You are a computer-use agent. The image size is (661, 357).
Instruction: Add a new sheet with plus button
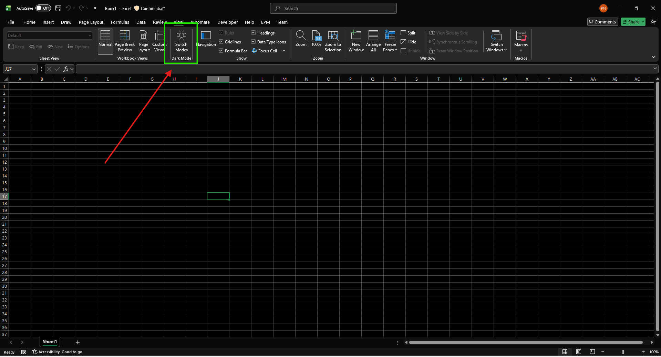click(78, 342)
